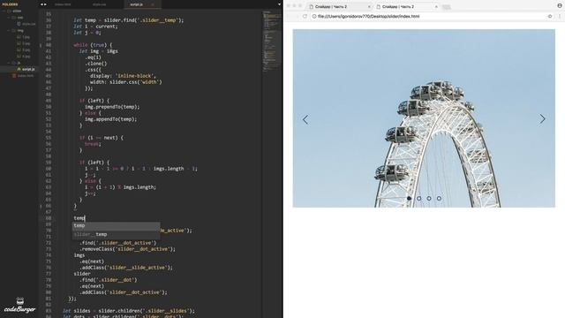
Task: Click the FOLDERS sidebar header
Action: coord(10,4)
